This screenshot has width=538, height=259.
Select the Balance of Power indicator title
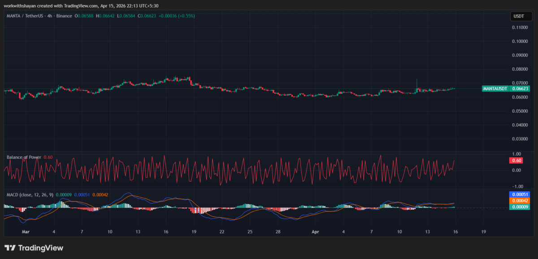pos(24,157)
